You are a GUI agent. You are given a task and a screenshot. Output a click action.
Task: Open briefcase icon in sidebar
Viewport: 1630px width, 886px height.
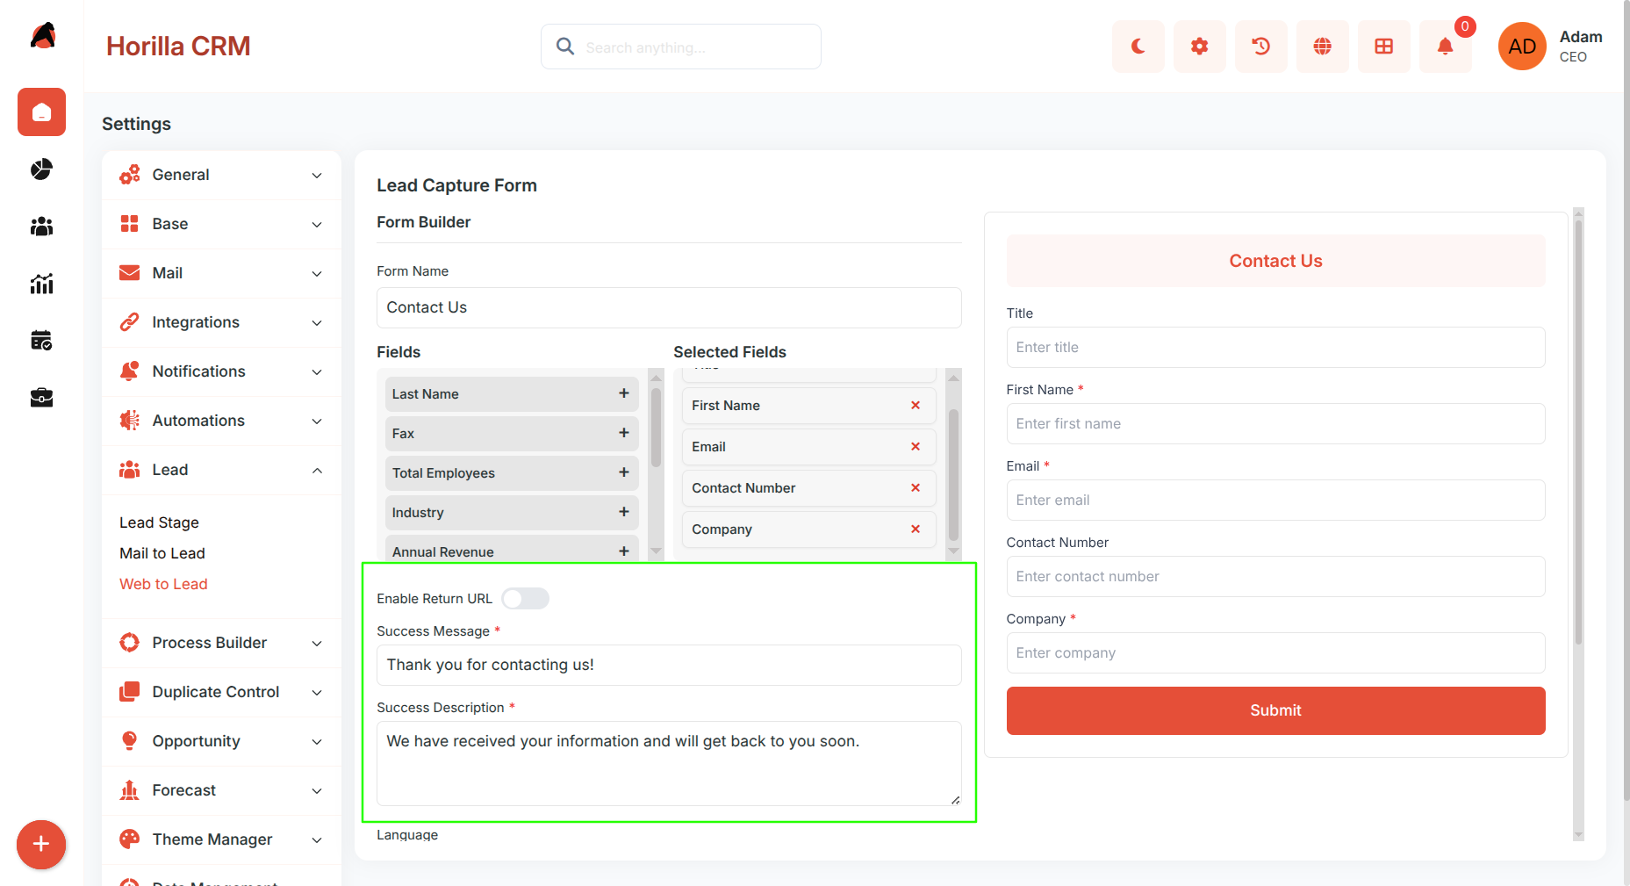tap(41, 398)
